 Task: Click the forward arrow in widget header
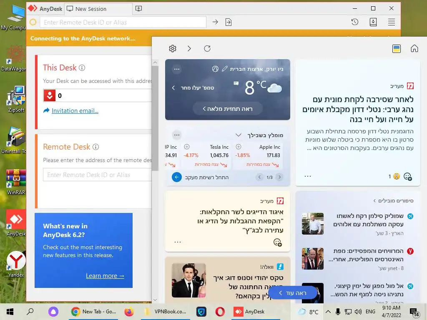[x=189, y=48]
